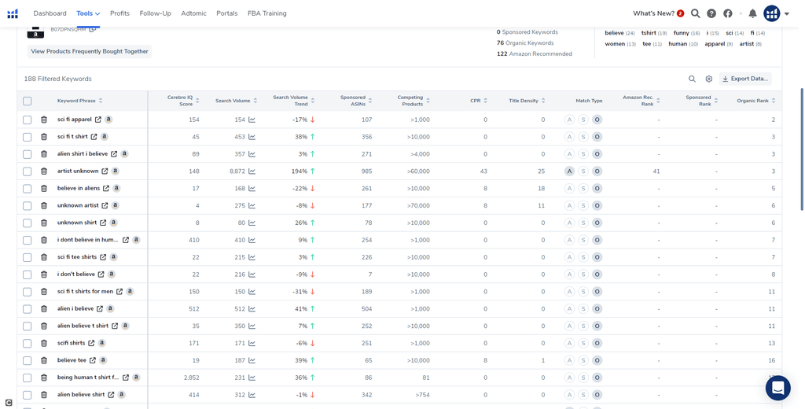The image size is (805, 409).
Task: Open the notifications bell
Action: (752, 13)
